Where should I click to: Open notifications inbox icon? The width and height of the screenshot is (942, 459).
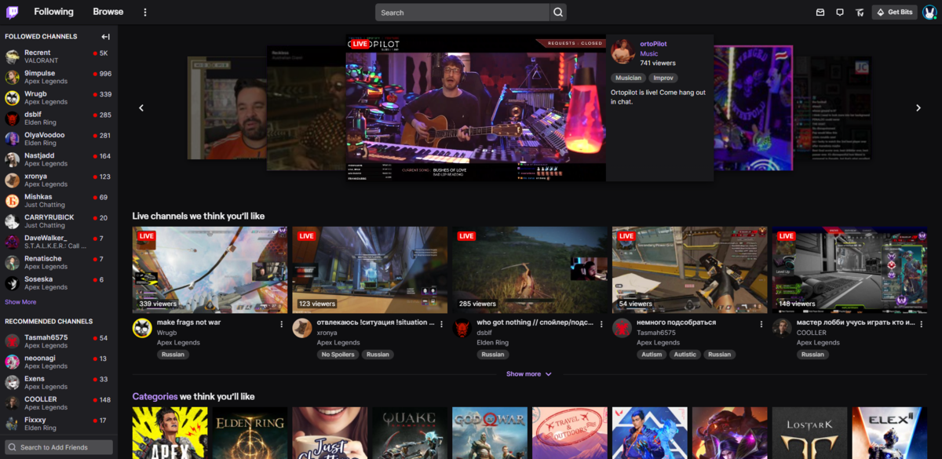tap(820, 12)
